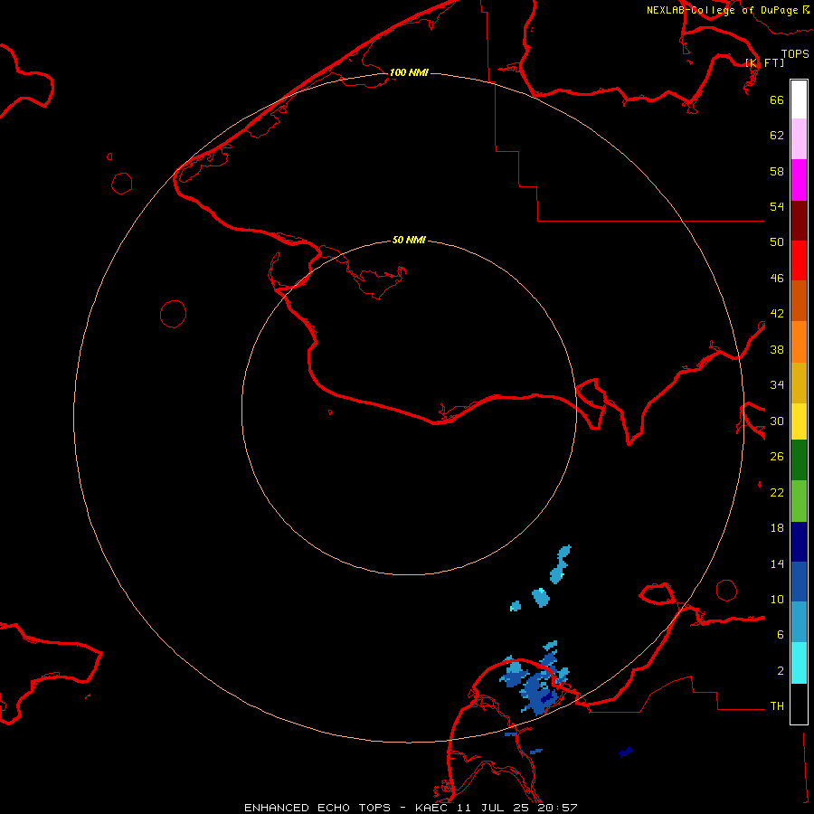Click the '22' legend scale value

(x=777, y=492)
